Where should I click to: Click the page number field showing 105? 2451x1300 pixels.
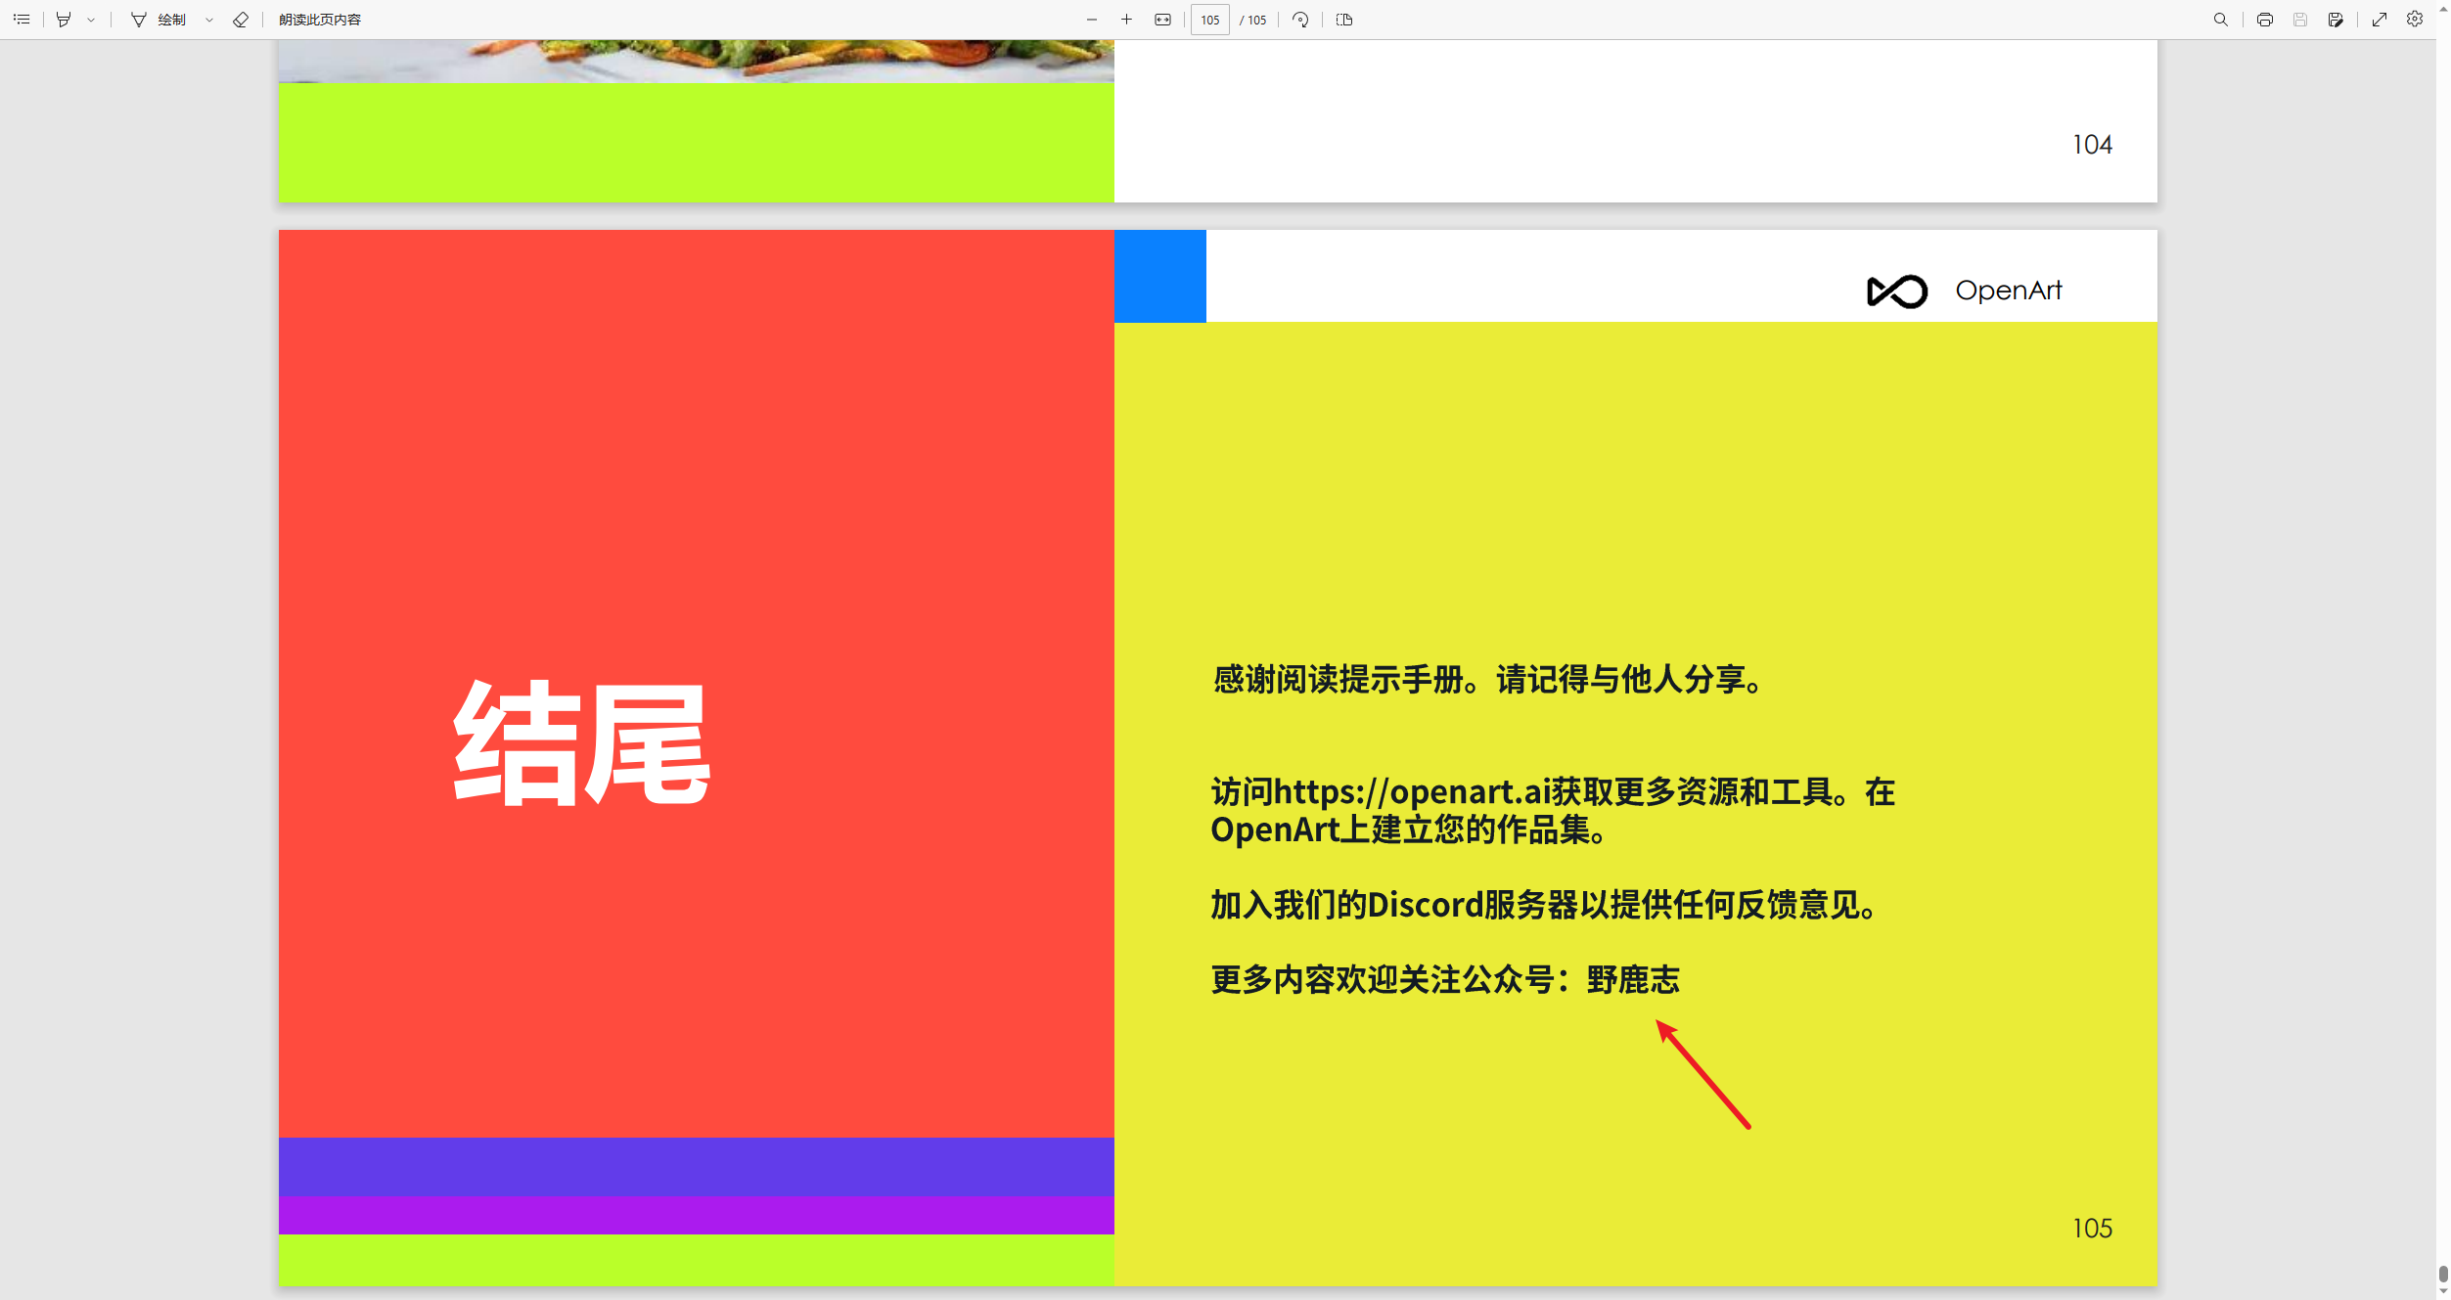pyautogui.click(x=1210, y=20)
